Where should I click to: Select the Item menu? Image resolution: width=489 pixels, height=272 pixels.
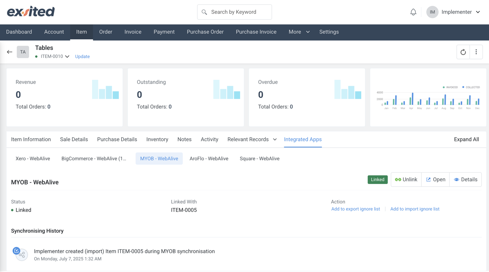pyautogui.click(x=81, y=32)
